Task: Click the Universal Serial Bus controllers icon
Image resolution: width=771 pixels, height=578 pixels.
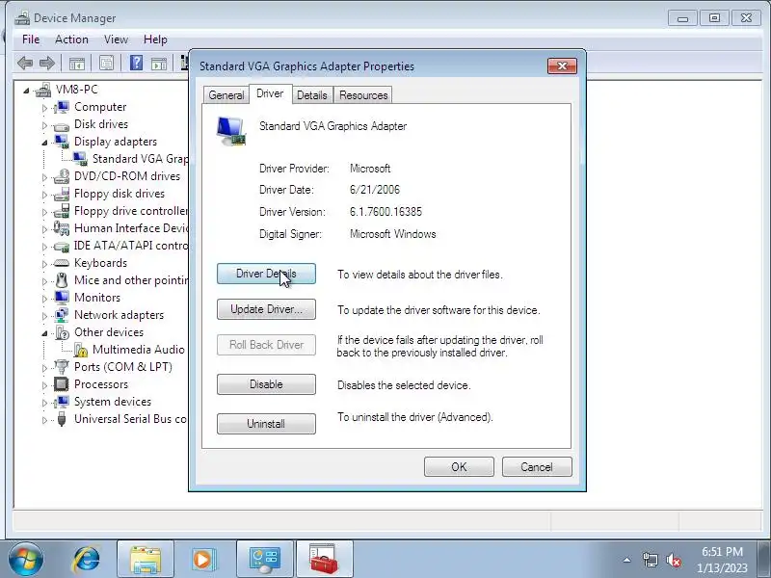Action: pyautogui.click(x=62, y=419)
